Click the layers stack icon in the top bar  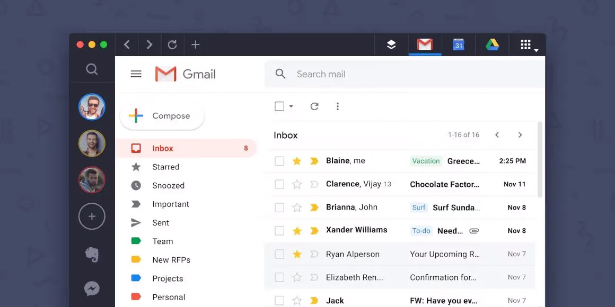click(x=391, y=45)
